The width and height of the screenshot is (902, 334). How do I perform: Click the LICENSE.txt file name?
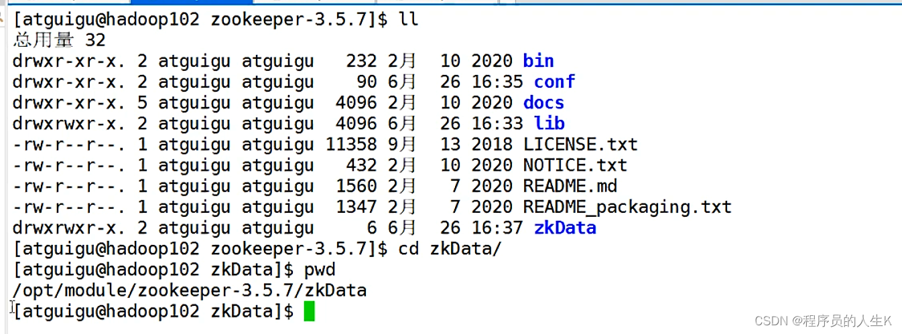coord(580,145)
